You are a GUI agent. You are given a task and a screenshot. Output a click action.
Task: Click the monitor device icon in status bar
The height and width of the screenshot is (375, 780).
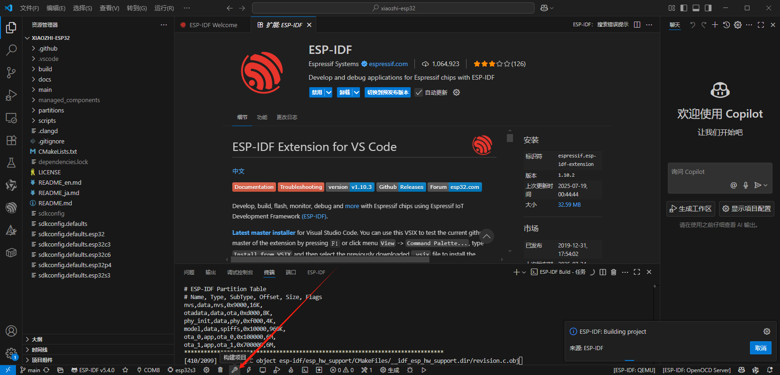(262, 370)
